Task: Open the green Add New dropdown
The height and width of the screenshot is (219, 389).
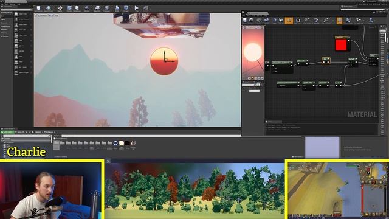Action: (7, 132)
